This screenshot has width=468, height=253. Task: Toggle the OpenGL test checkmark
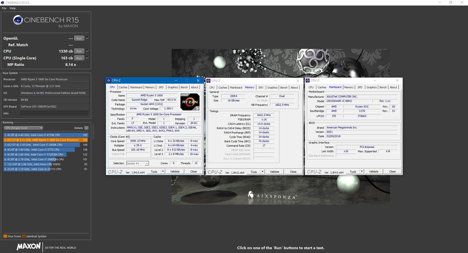point(87,38)
